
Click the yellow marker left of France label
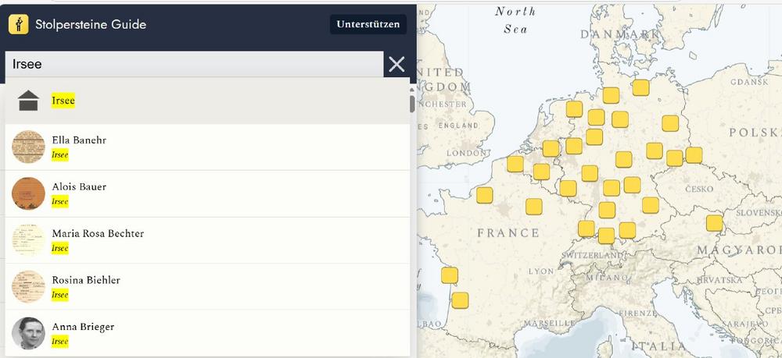click(485, 196)
